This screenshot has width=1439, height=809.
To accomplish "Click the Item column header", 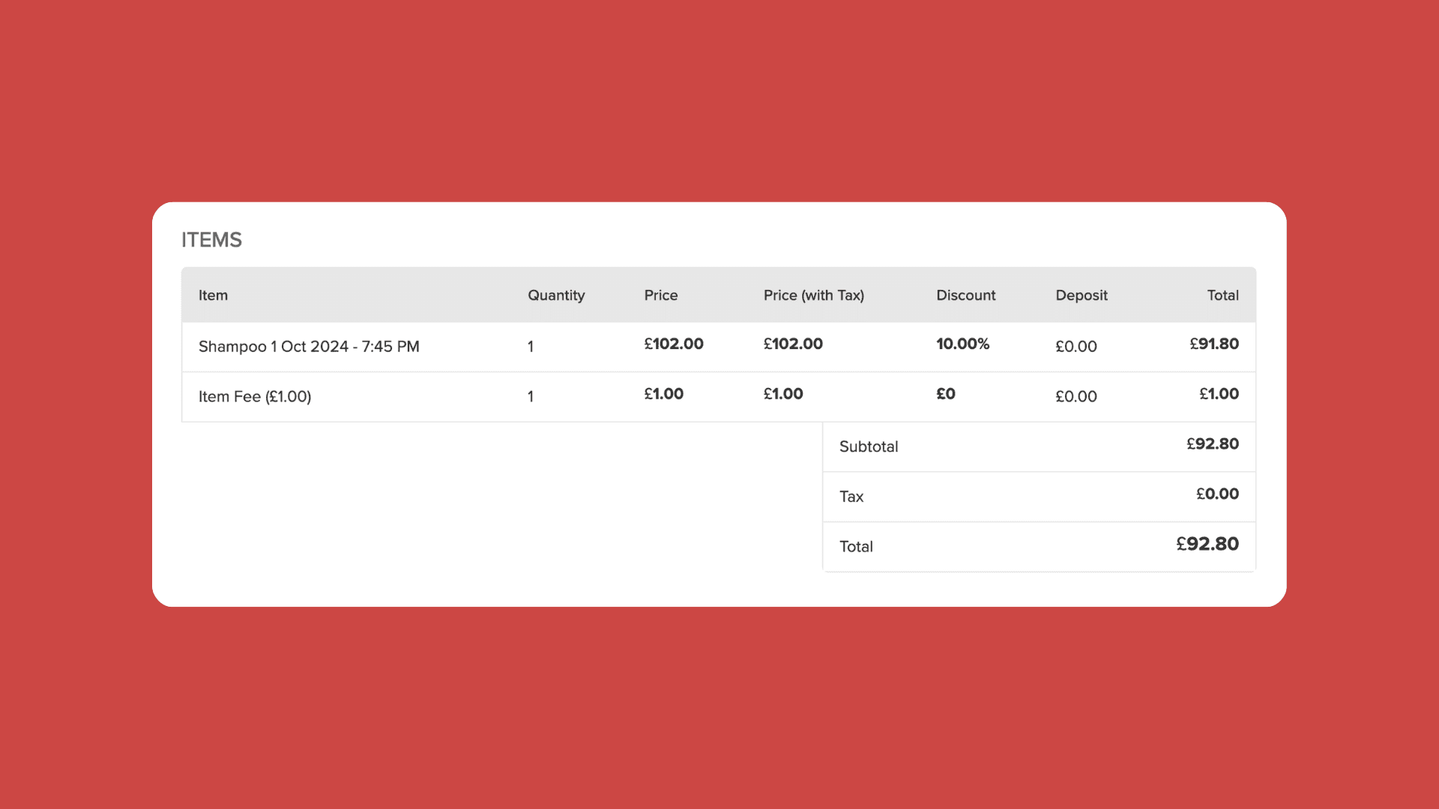I will point(213,295).
